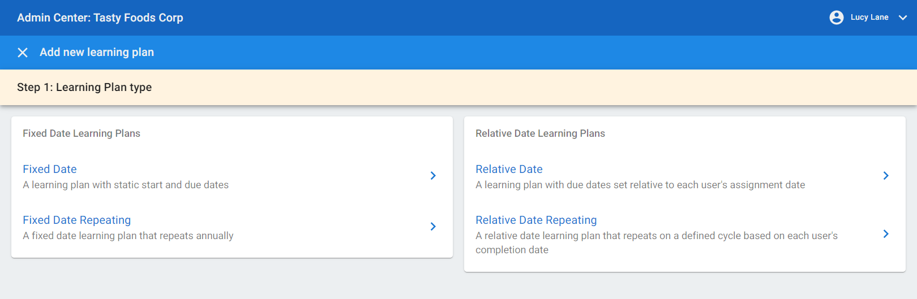
Task: Click the chevron next to Fixed Date
Action: tap(433, 176)
